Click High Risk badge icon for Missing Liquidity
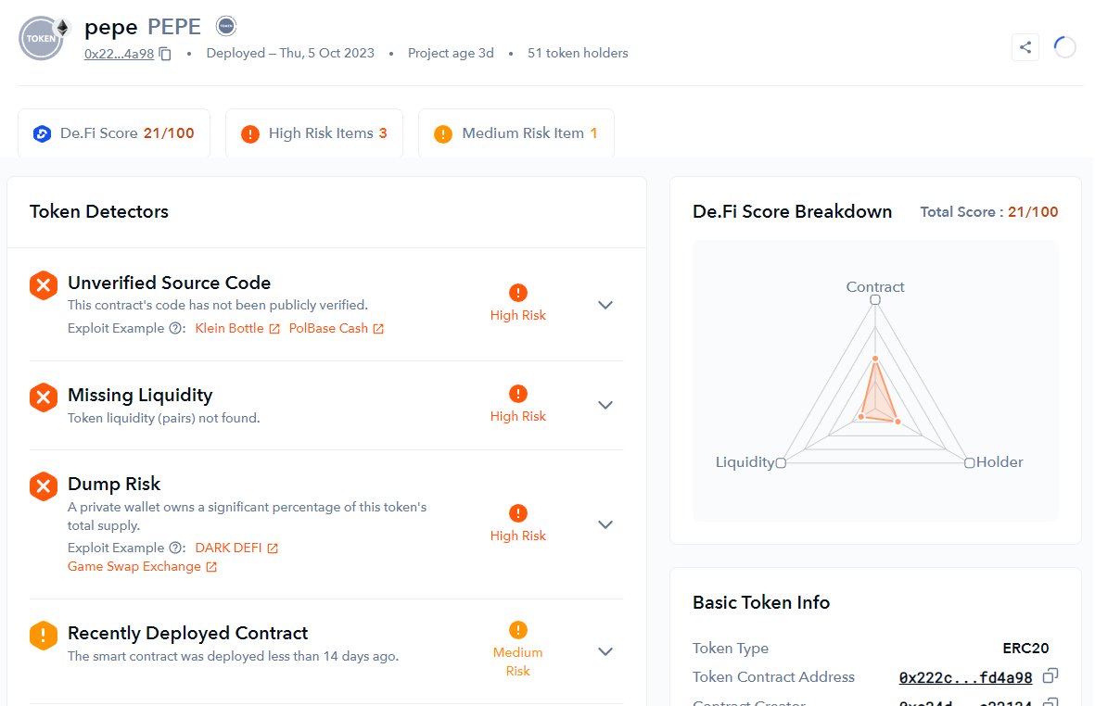The height and width of the screenshot is (706, 1095). tap(518, 394)
